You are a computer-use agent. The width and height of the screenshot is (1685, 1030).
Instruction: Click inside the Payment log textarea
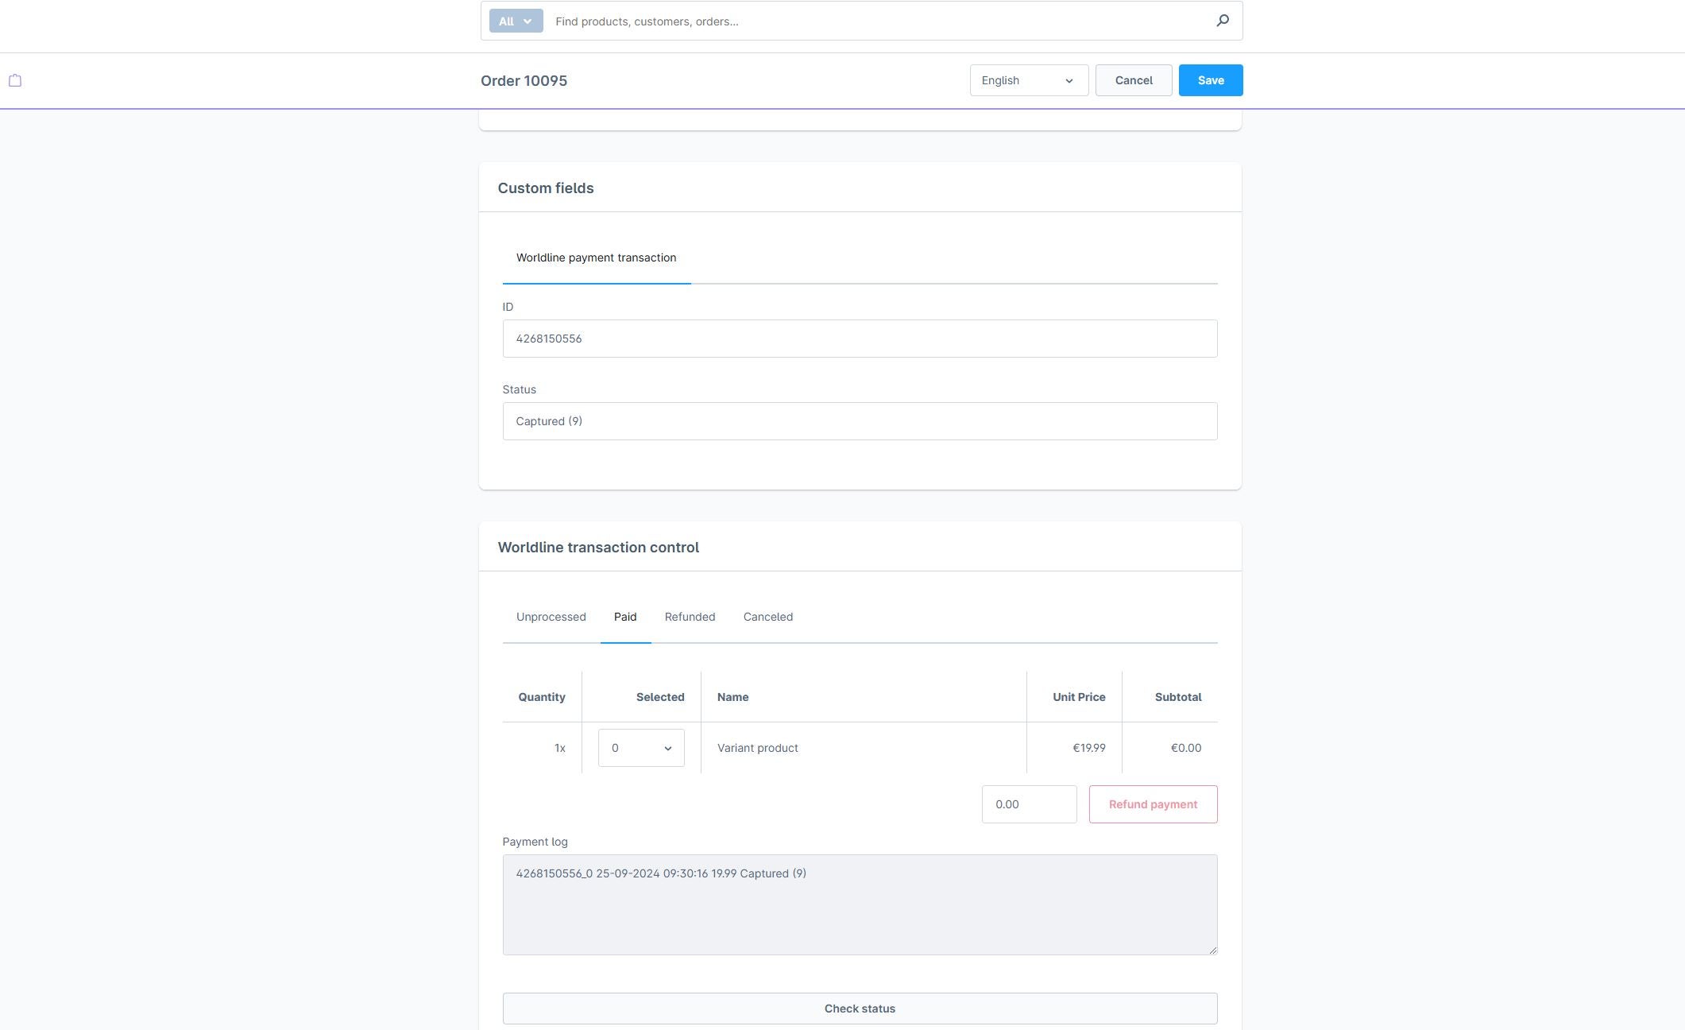[x=859, y=904]
